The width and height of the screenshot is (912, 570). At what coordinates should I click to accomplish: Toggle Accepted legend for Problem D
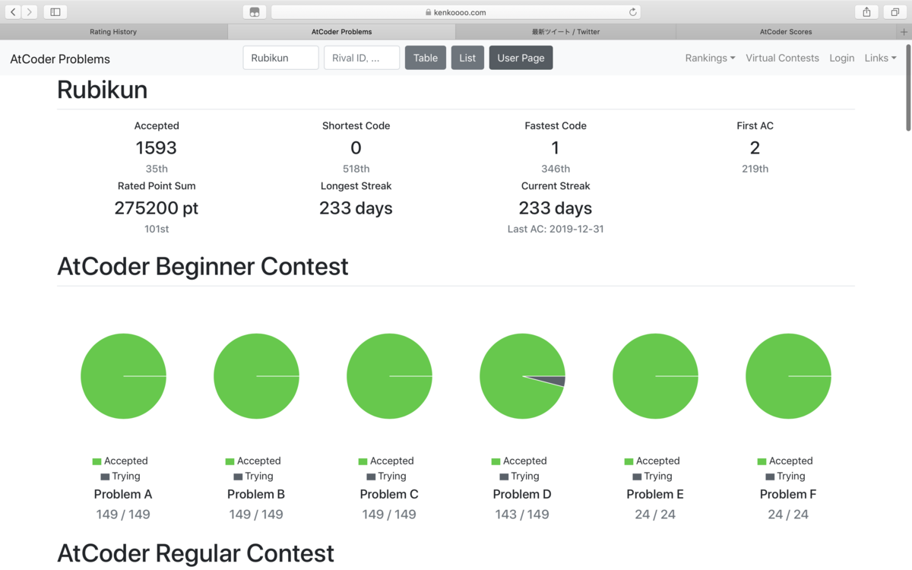(519, 461)
